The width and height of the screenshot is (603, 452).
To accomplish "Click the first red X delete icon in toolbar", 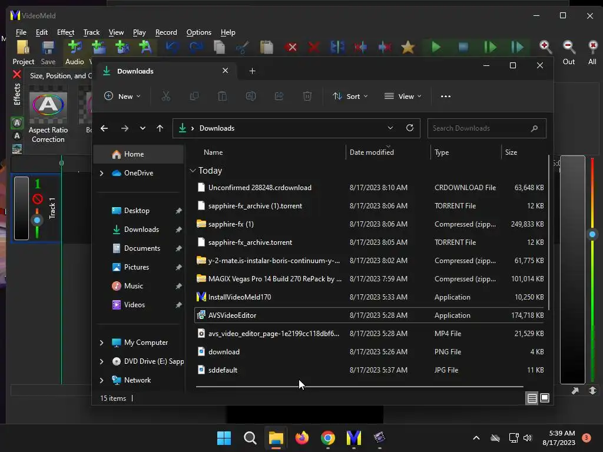I will [292, 47].
